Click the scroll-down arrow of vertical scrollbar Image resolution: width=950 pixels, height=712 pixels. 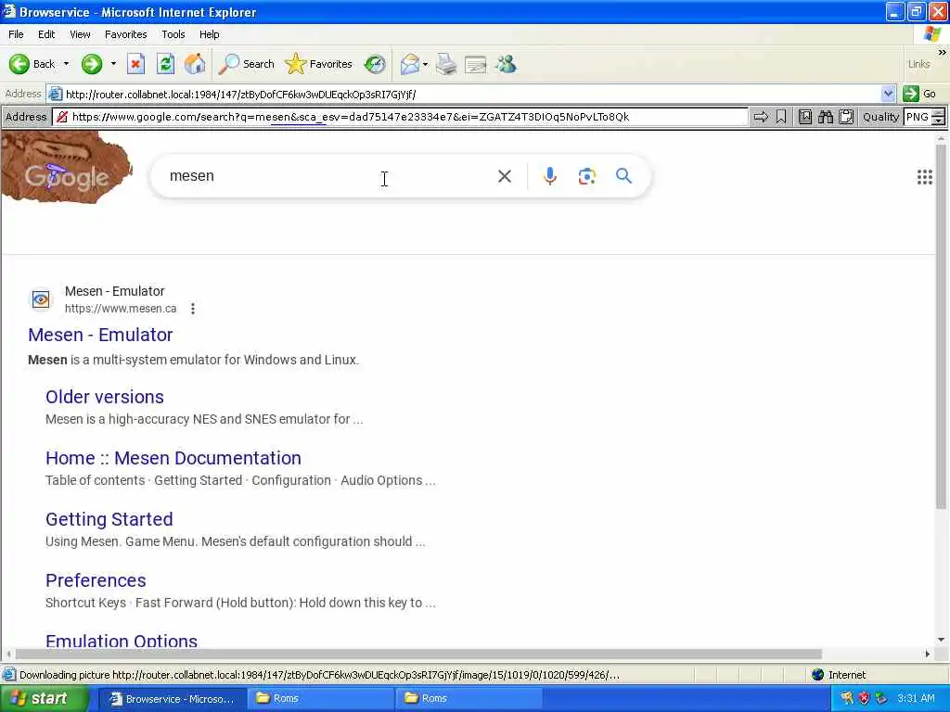(x=941, y=640)
